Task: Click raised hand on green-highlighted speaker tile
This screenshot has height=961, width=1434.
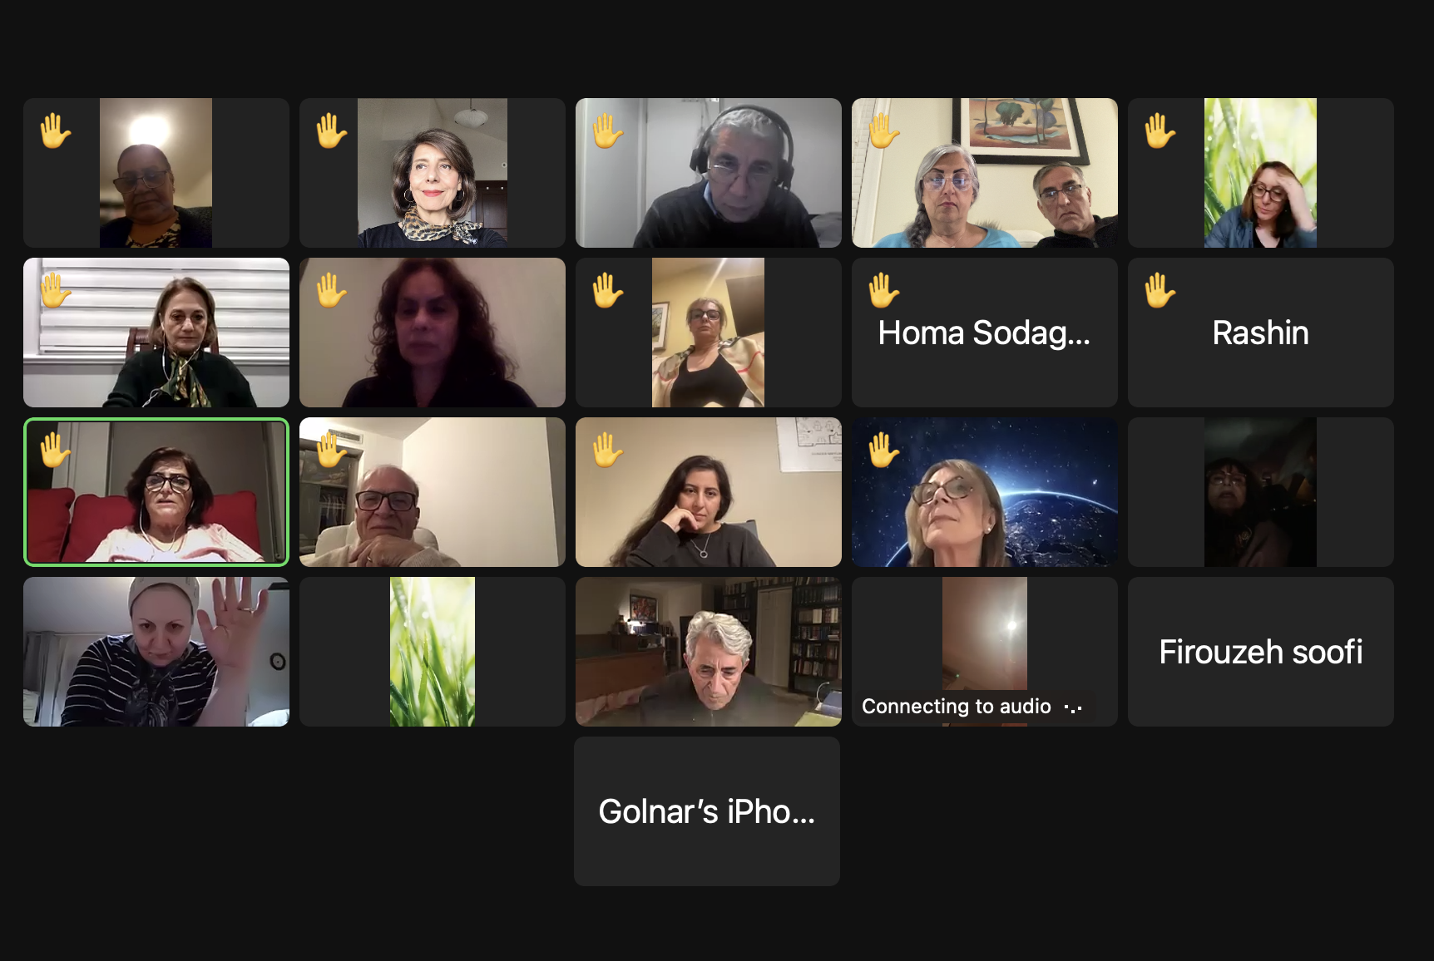Action: [56, 451]
